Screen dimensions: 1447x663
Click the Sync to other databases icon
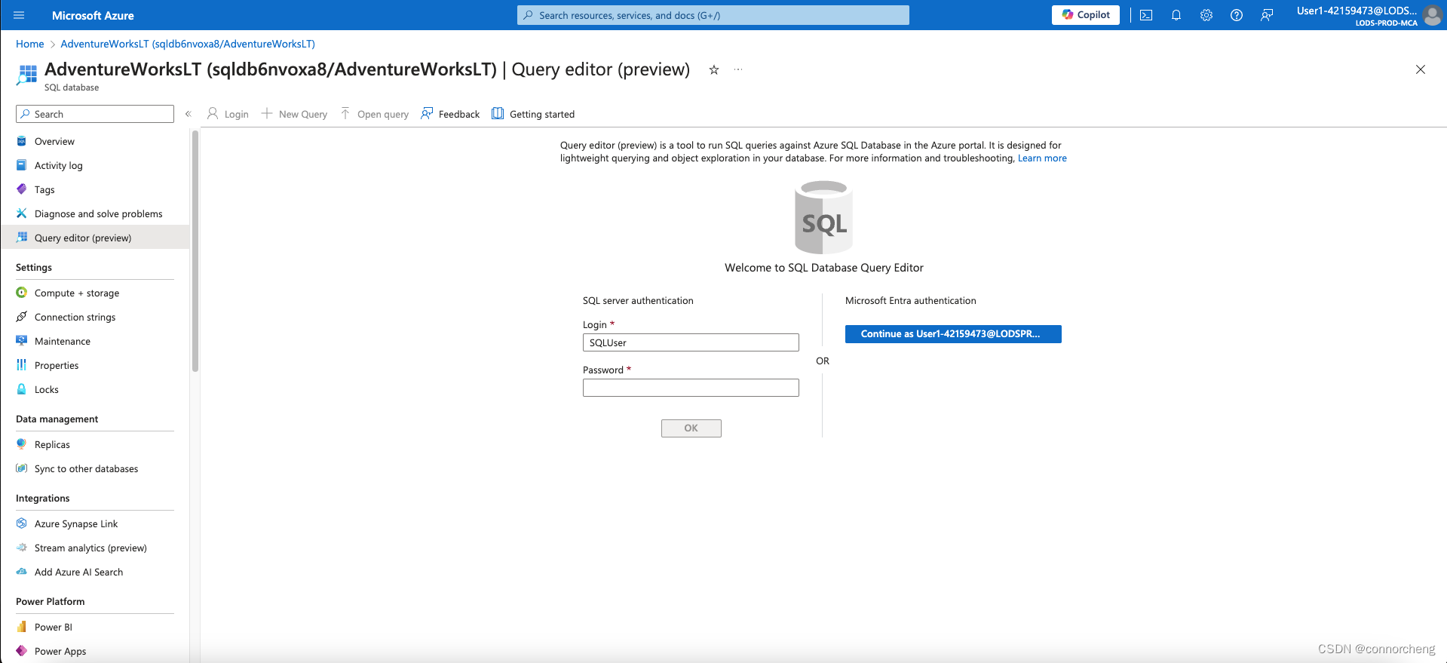coord(22,468)
